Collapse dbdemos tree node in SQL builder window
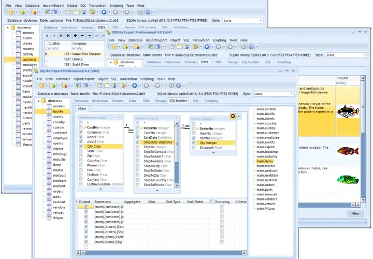 click(x=39, y=101)
